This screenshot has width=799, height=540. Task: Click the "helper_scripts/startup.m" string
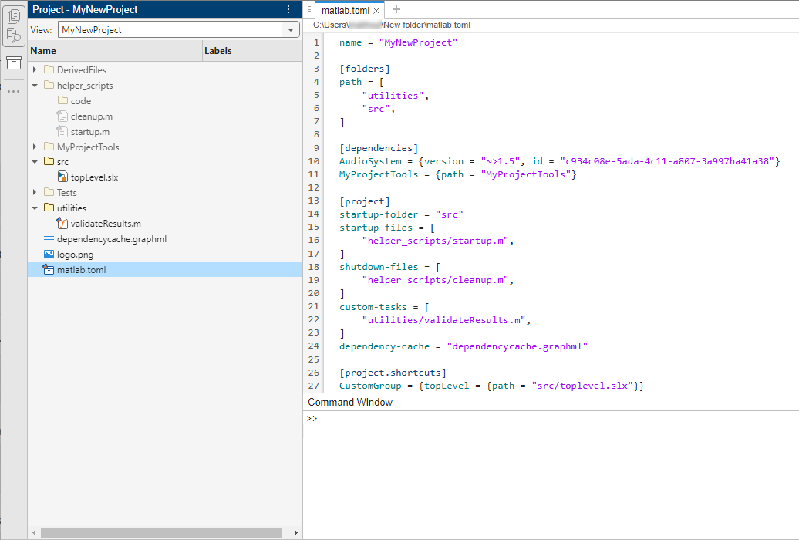[435, 240]
